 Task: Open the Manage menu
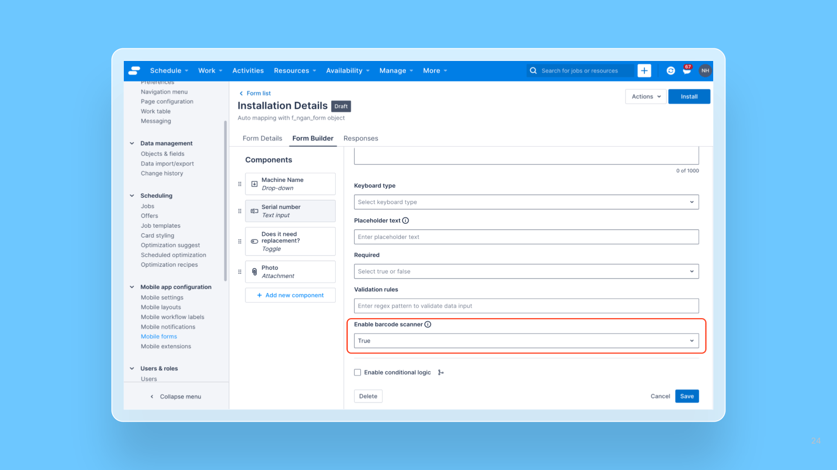point(396,70)
